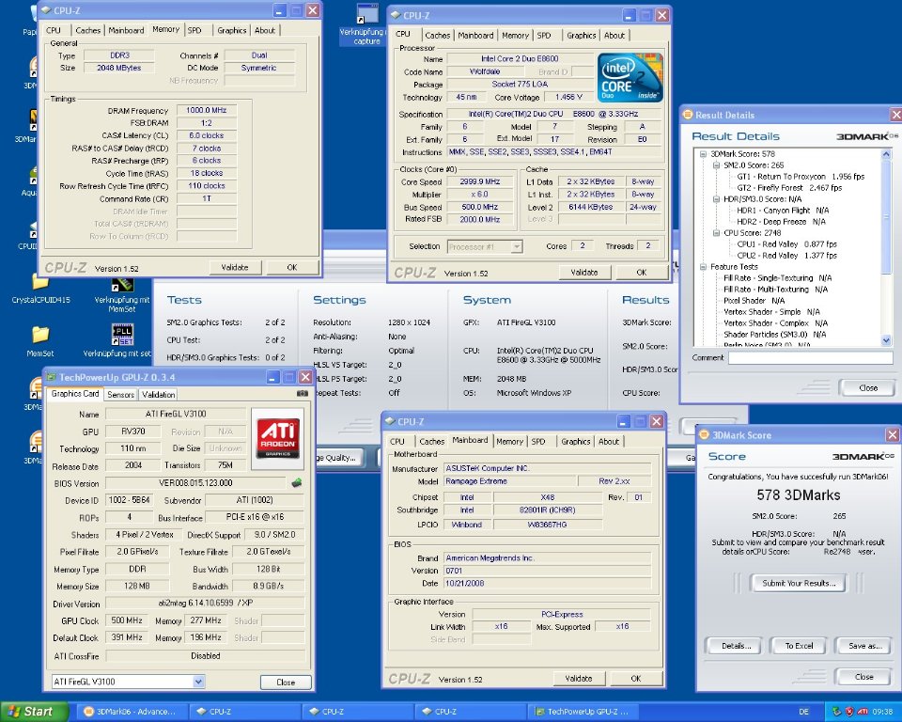Close the GPU-Z window with Close button
This screenshot has width=902, height=722.
pos(286,683)
